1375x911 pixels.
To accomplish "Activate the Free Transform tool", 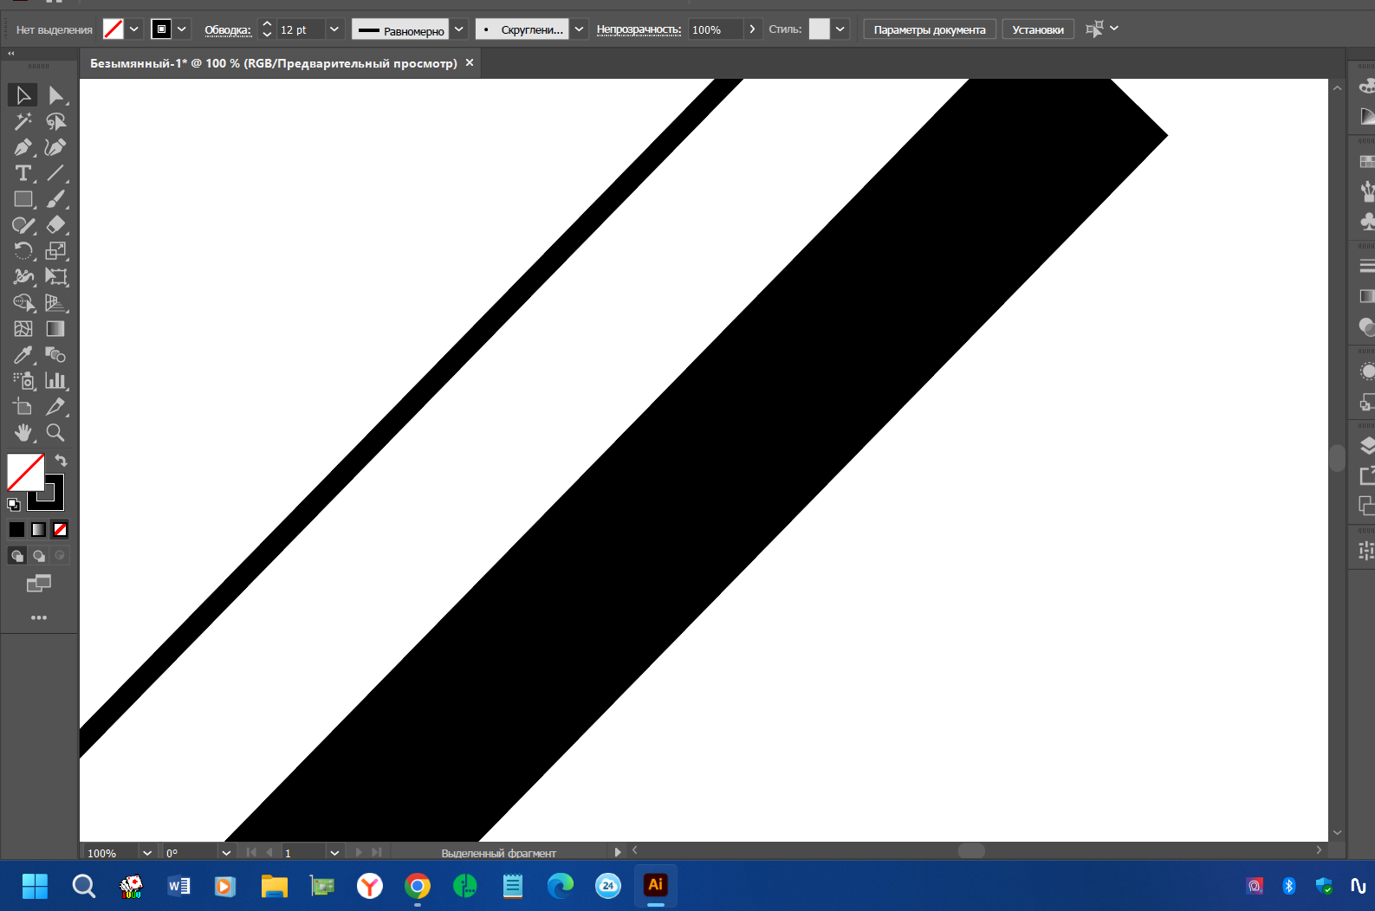I will [55, 277].
